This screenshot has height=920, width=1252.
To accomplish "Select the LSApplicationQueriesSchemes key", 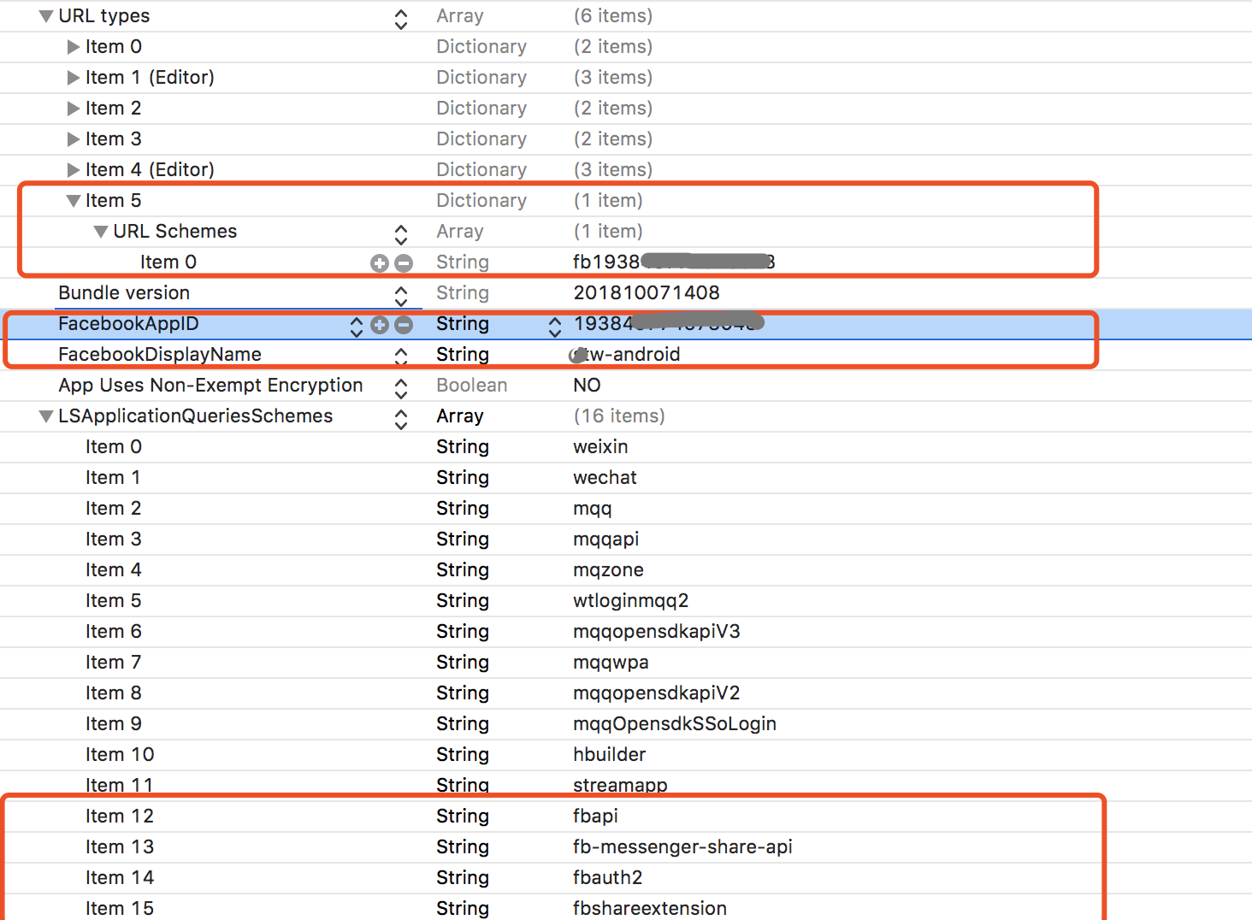I will click(196, 416).
